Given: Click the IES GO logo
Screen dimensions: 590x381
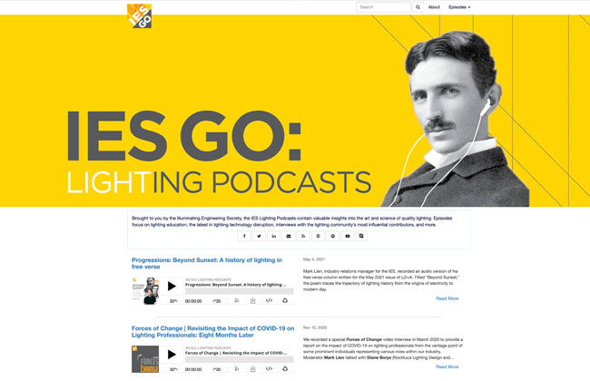Looking at the screenshot, I should point(139,15).
